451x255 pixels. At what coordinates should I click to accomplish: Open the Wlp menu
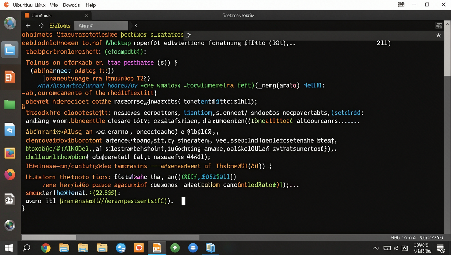tap(54, 5)
